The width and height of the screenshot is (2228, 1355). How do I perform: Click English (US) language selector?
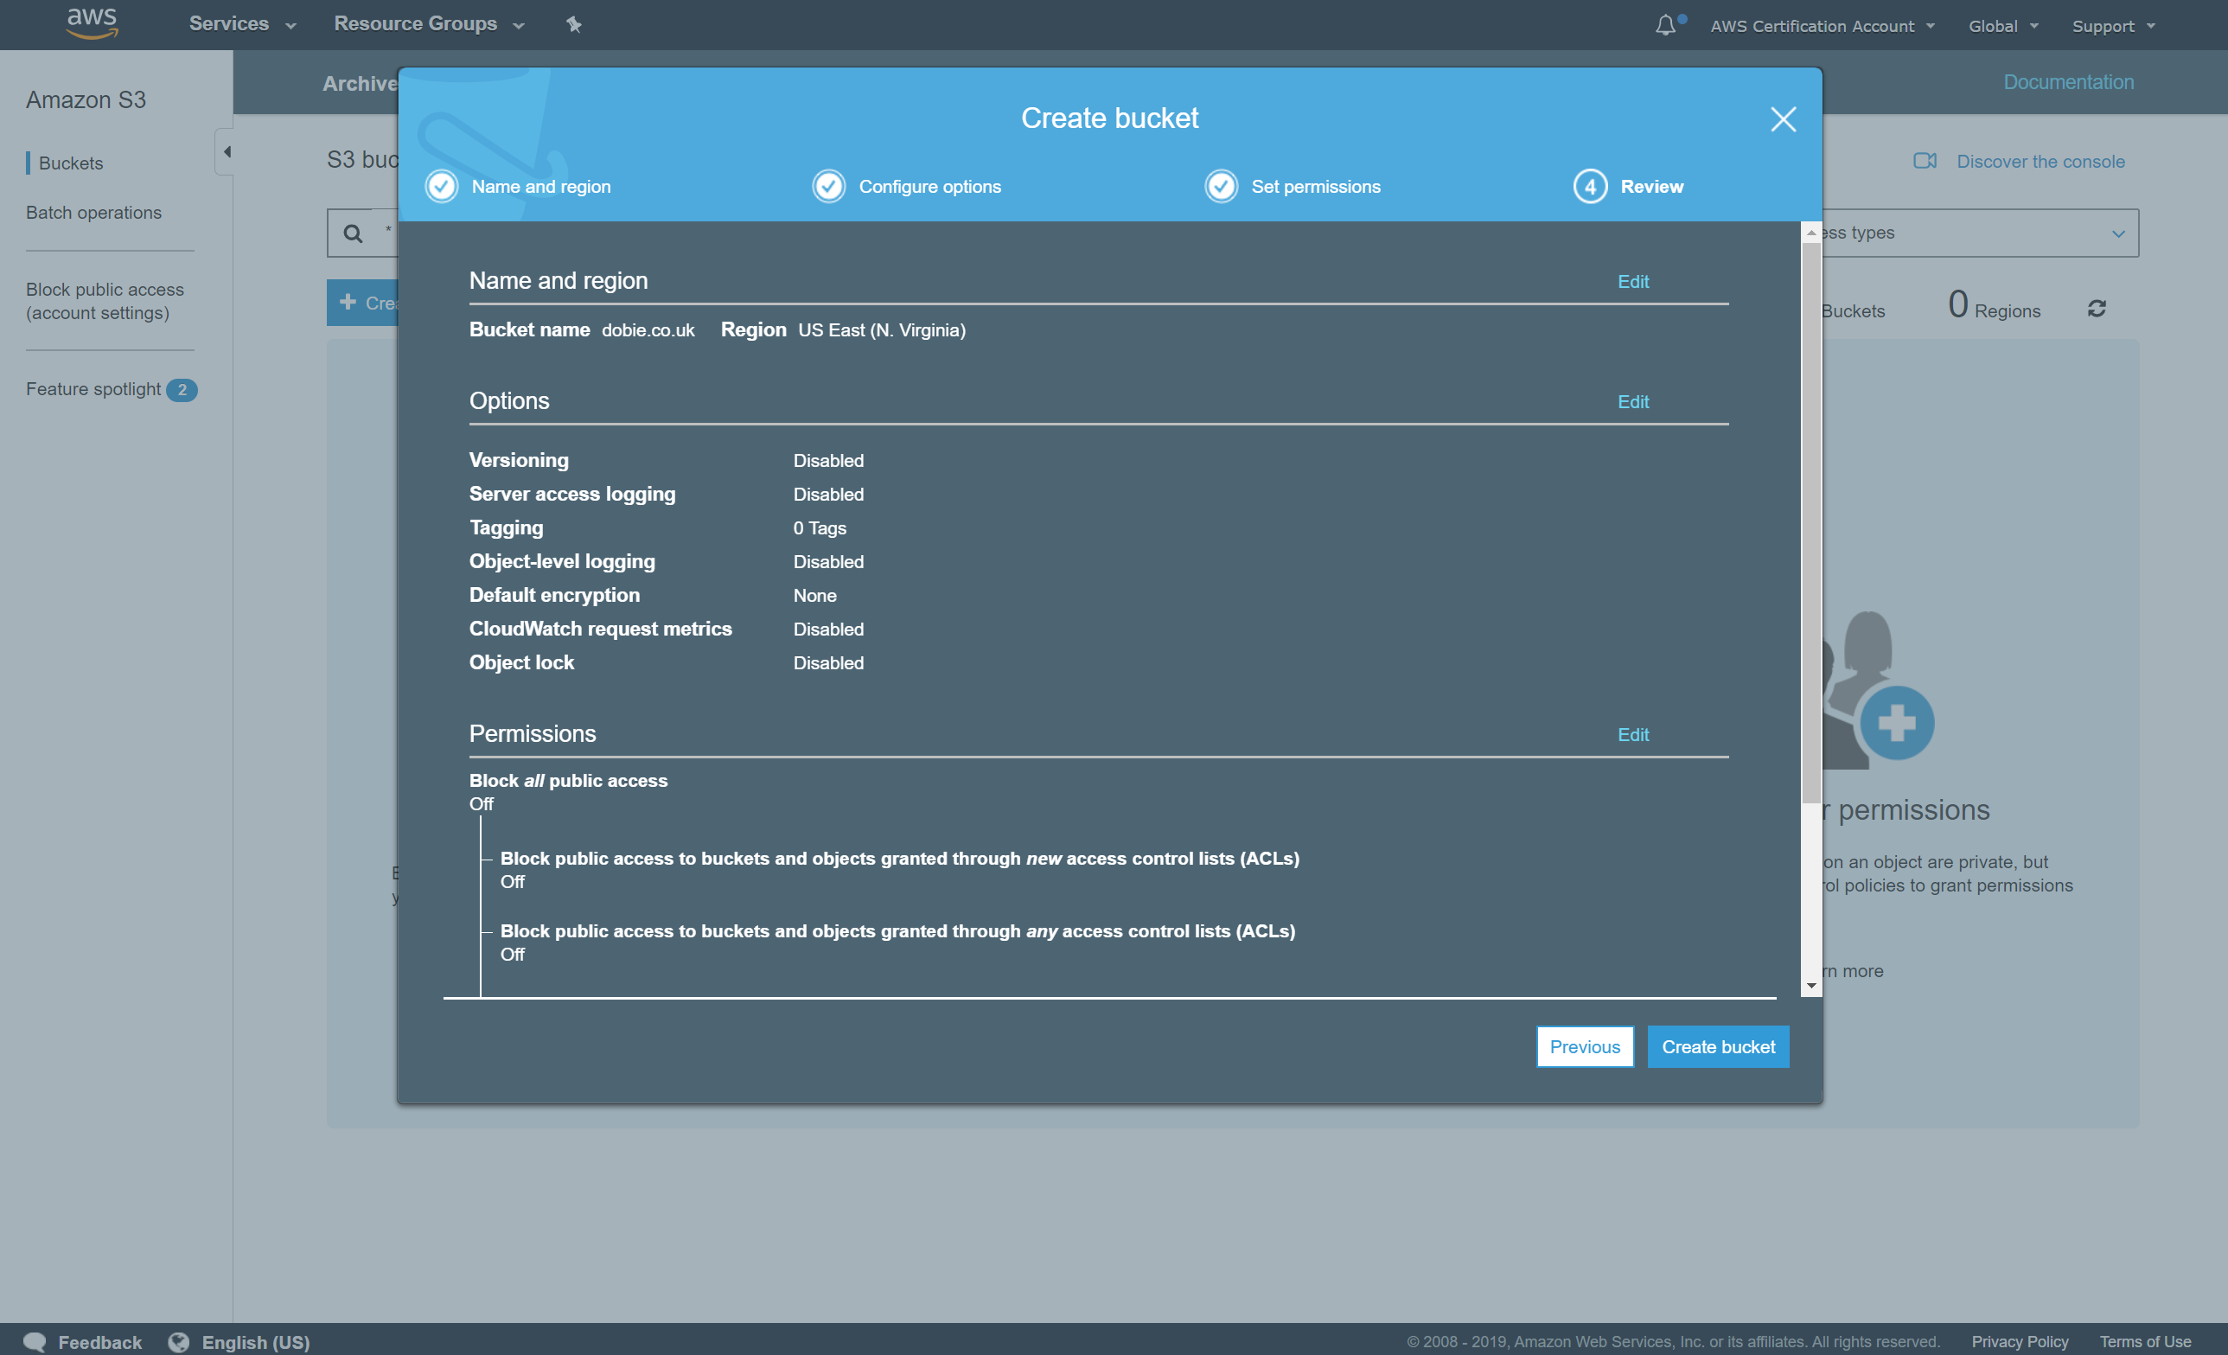click(256, 1342)
